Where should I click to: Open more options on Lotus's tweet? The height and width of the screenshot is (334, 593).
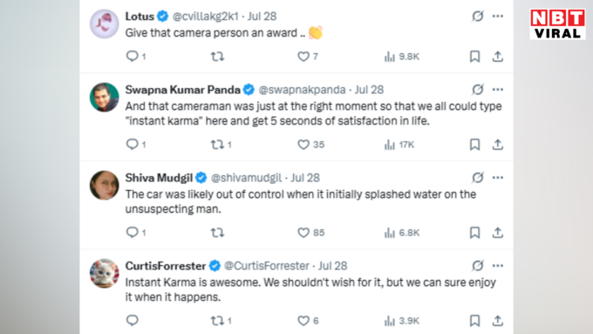point(498,17)
